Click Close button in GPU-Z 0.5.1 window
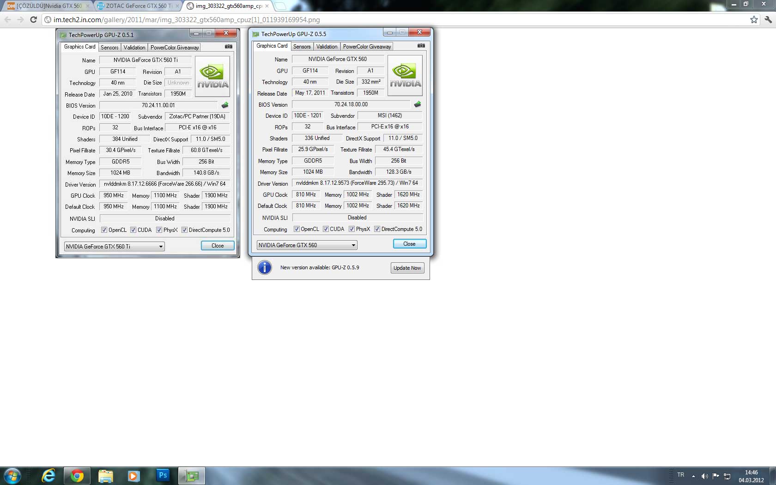The image size is (776, 485). 218,246
